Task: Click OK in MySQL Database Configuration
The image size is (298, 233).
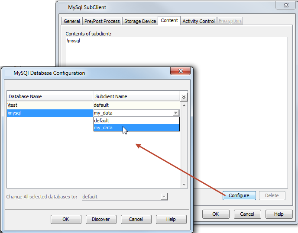Action: (x=66, y=219)
